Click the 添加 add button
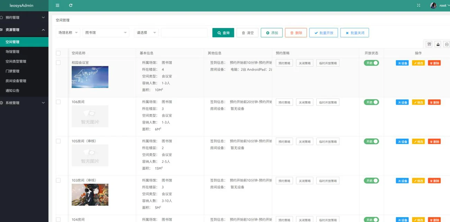This screenshot has height=222, width=450. 272,33
